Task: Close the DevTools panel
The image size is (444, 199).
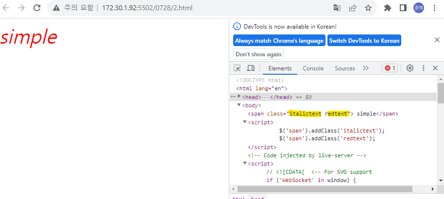Action: [x=435, y=68]
